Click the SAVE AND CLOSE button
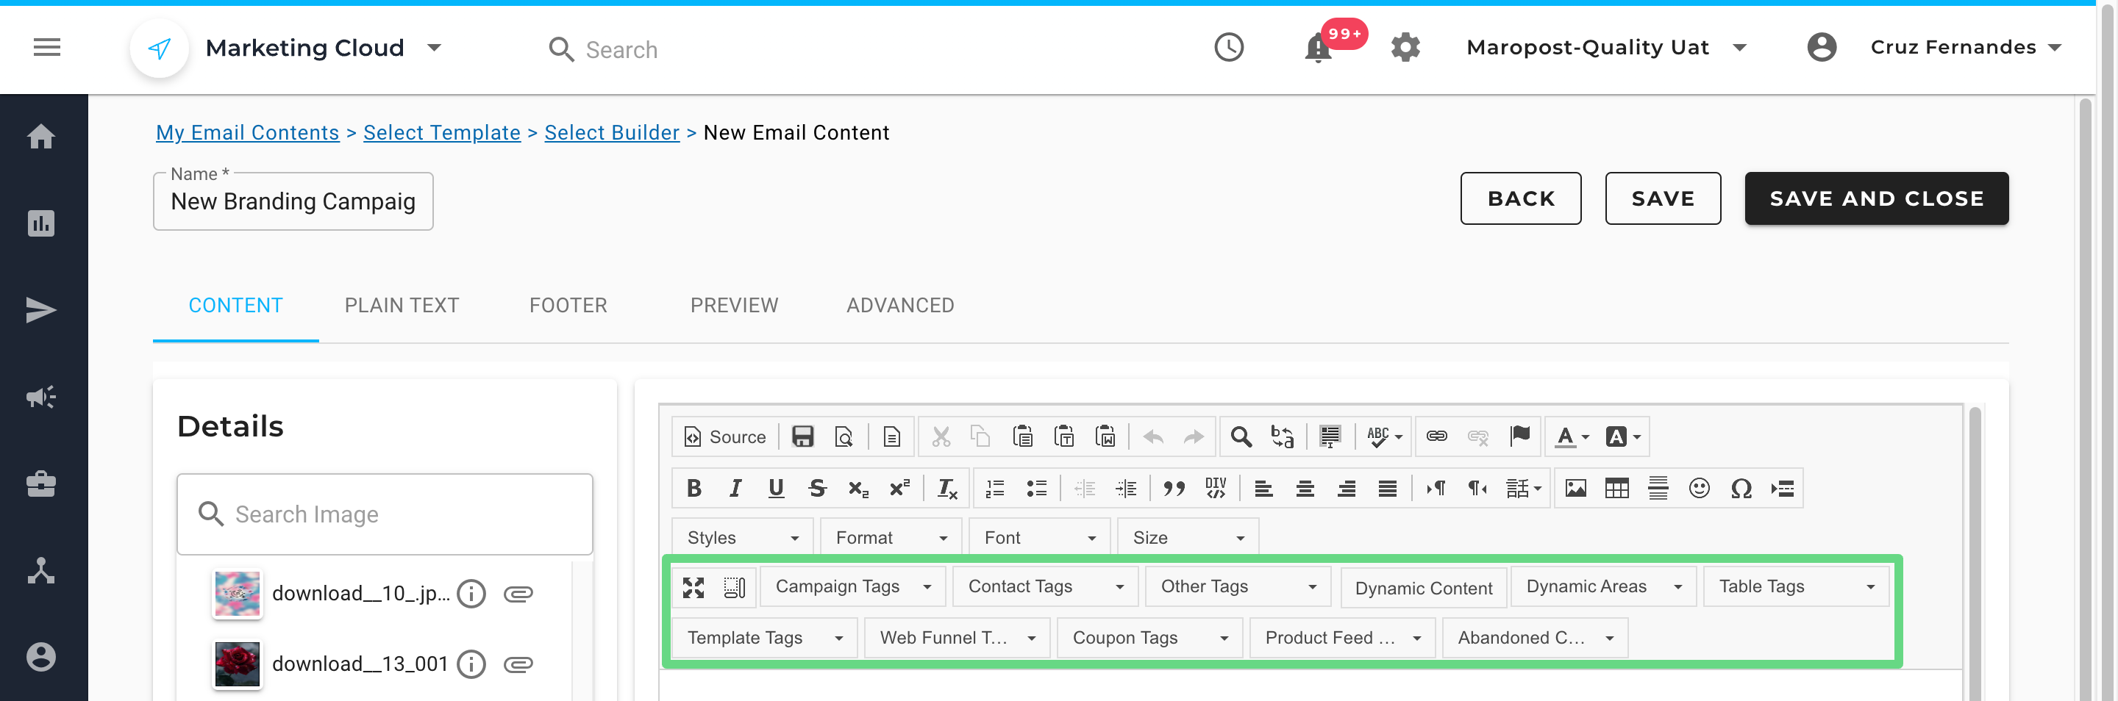Screen dimensions: 2118x701 (1876, 198)
